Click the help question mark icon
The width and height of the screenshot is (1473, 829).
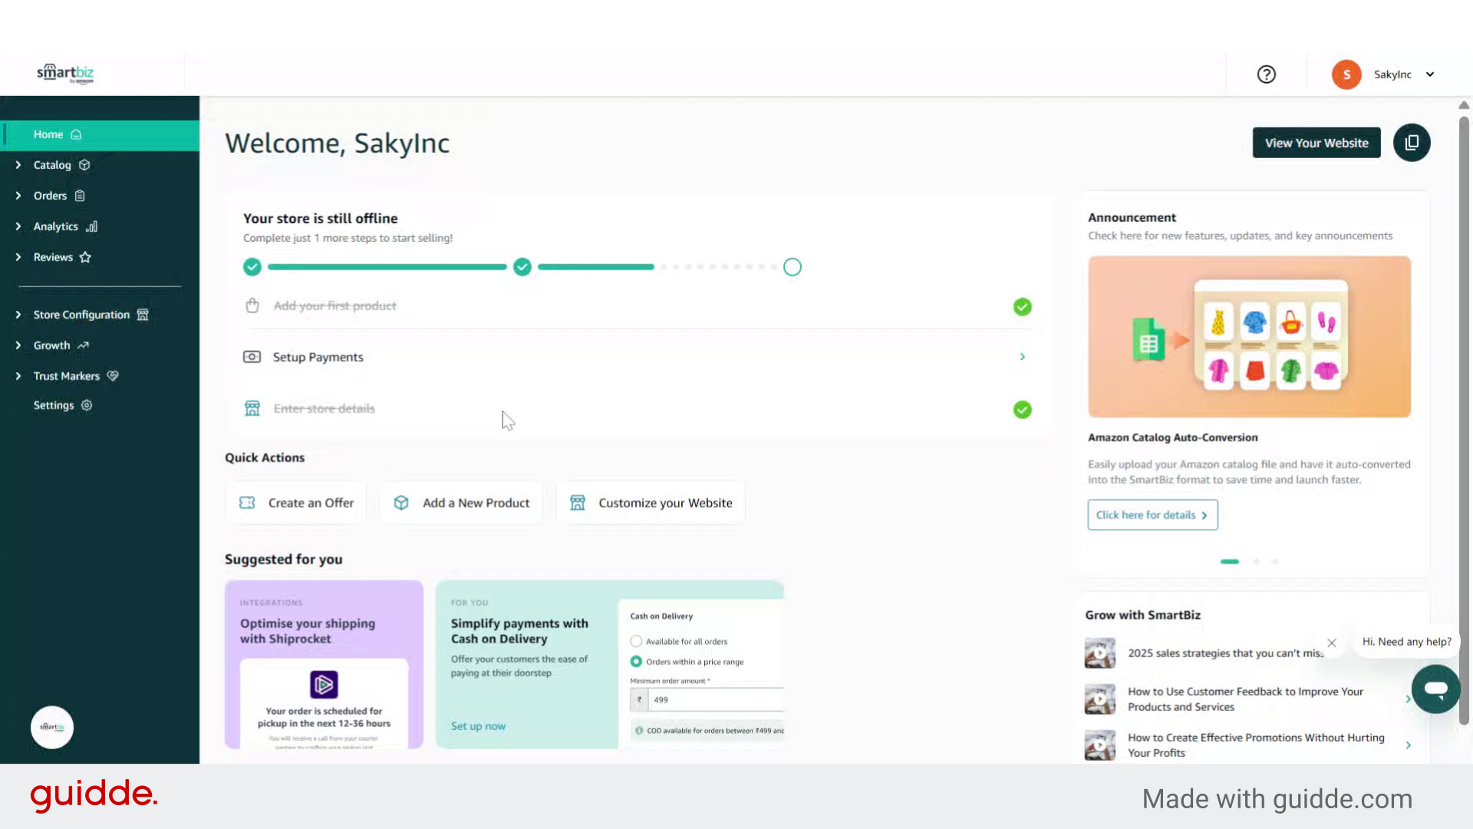(x=1266, y=74)
